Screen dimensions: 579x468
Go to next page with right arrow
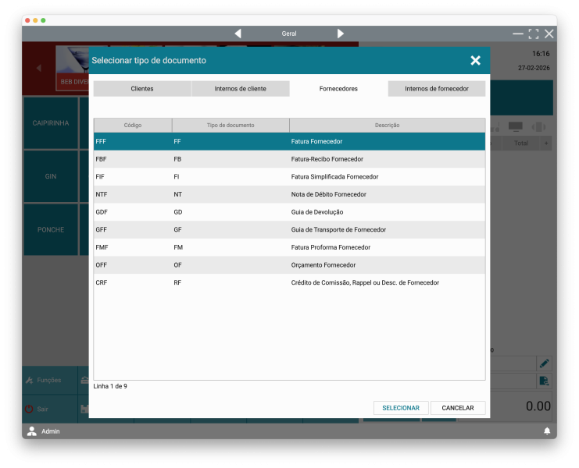tap(340, 34)
